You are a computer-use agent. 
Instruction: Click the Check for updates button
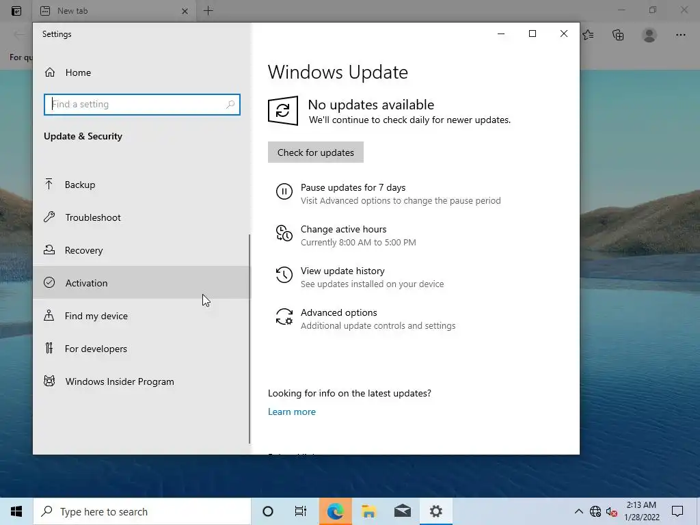316,152
